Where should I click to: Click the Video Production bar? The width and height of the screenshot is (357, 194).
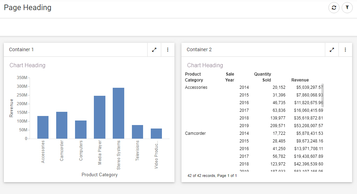(x=156, y=133)
